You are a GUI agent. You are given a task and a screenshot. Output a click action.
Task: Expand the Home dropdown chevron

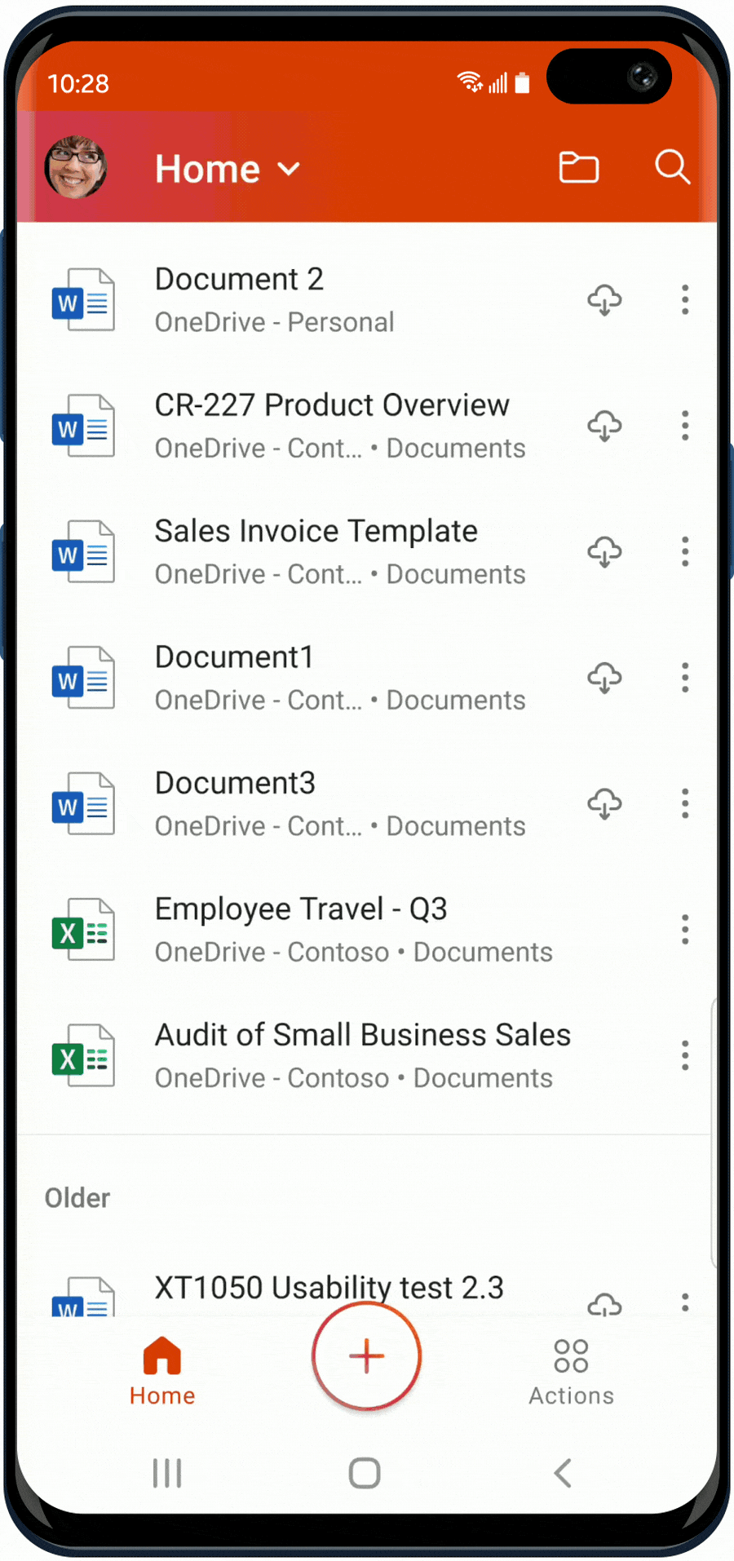pyautogui.click(x=289, y=170)
